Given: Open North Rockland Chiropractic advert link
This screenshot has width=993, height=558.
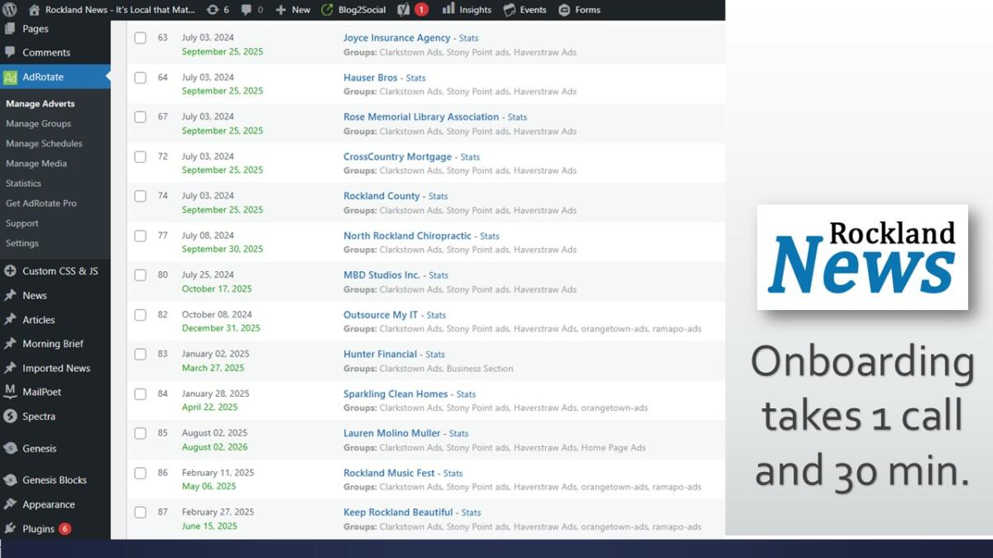Looking at the screenshot, I should click(x=407, y=236).
